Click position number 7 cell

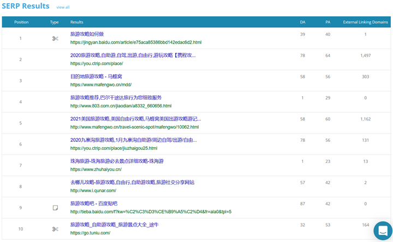point(21,165)
